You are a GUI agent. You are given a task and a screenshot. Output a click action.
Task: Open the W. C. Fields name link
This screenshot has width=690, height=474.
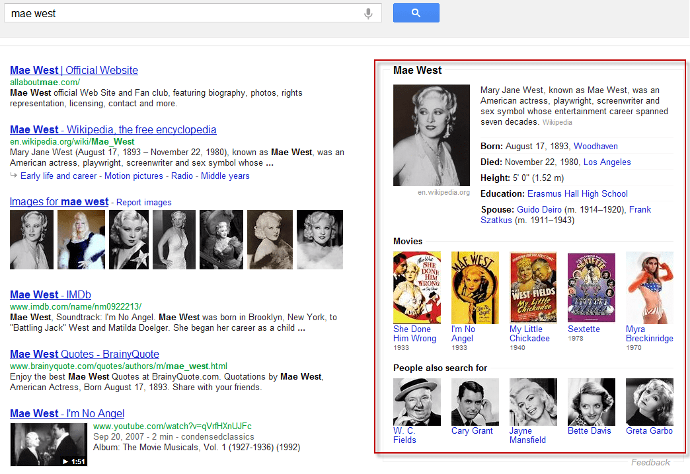[404, 435]
